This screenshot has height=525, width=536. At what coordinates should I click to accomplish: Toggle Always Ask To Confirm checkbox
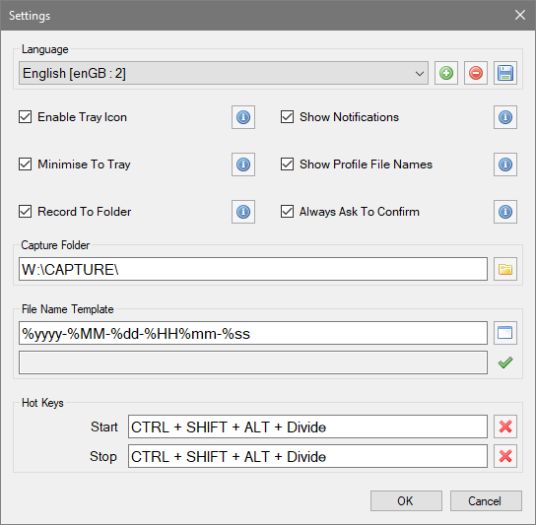click(x=287, y=212)
